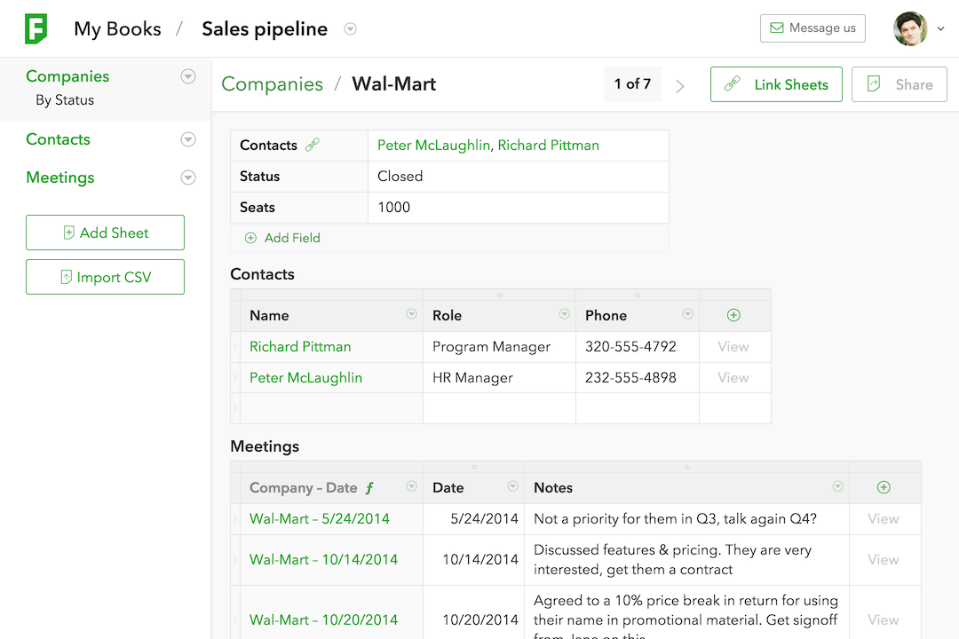
Task: Click the green Fieldbook logo icon
Action: point(36,28)
